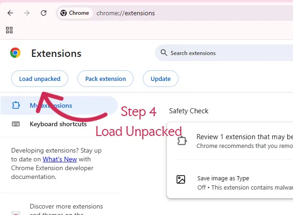The height and width of the screenshot is (215, 293).
Task: Go back with the browser back arrow
Action: [10, 13]
